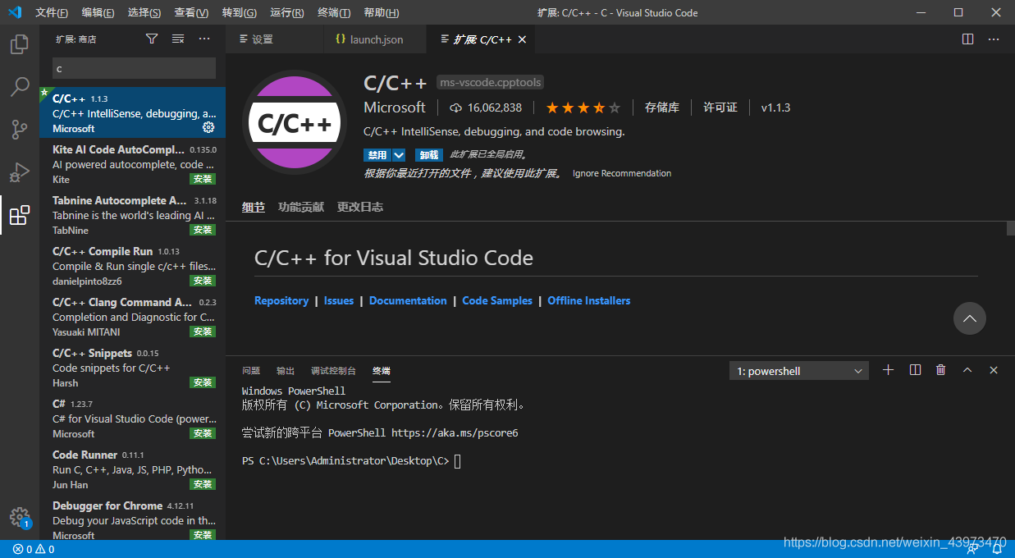Select the 更改日志 changelog tab
The width and height of the screenshot is (1015, 558).
click(x=360, y=207)
